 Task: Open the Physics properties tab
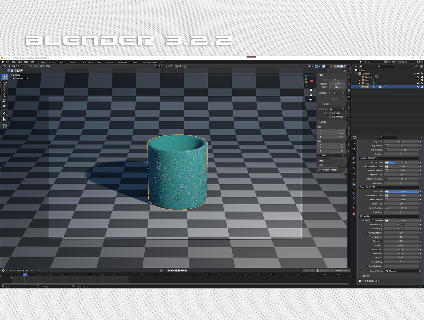coord(354,194)
